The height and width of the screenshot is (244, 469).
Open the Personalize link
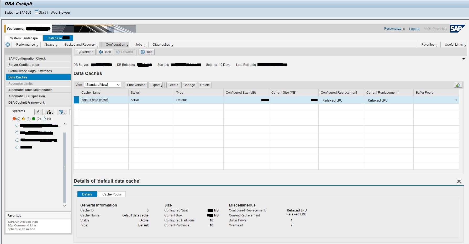(x=393, y=29)
